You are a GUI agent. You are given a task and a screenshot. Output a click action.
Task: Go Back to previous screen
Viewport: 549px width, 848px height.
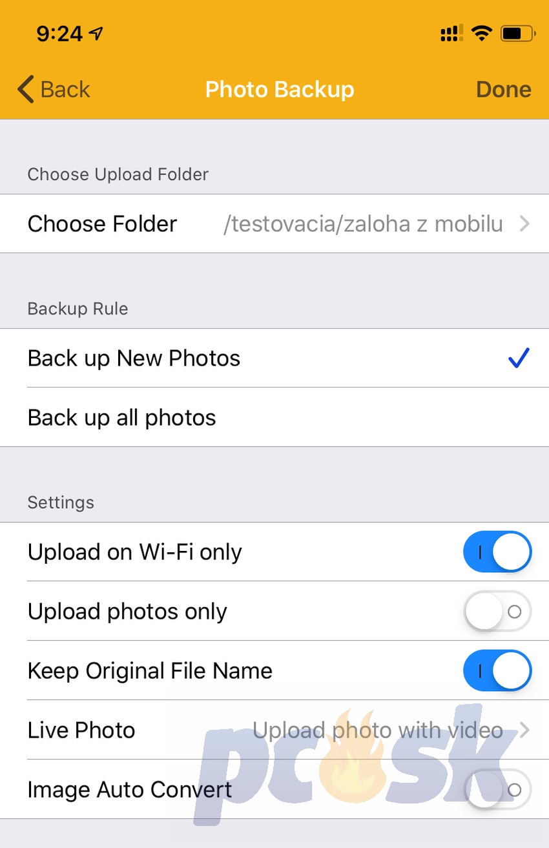[x=54, y=89]
